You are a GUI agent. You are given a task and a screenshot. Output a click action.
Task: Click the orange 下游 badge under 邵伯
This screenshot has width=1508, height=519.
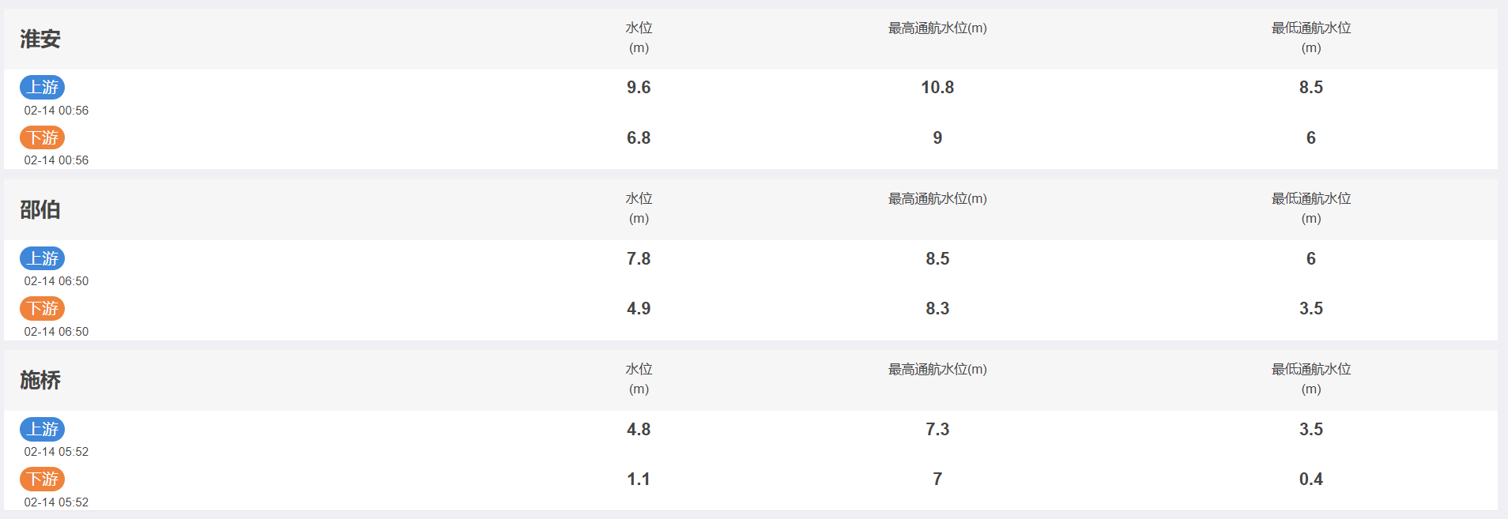click(43, 308)
